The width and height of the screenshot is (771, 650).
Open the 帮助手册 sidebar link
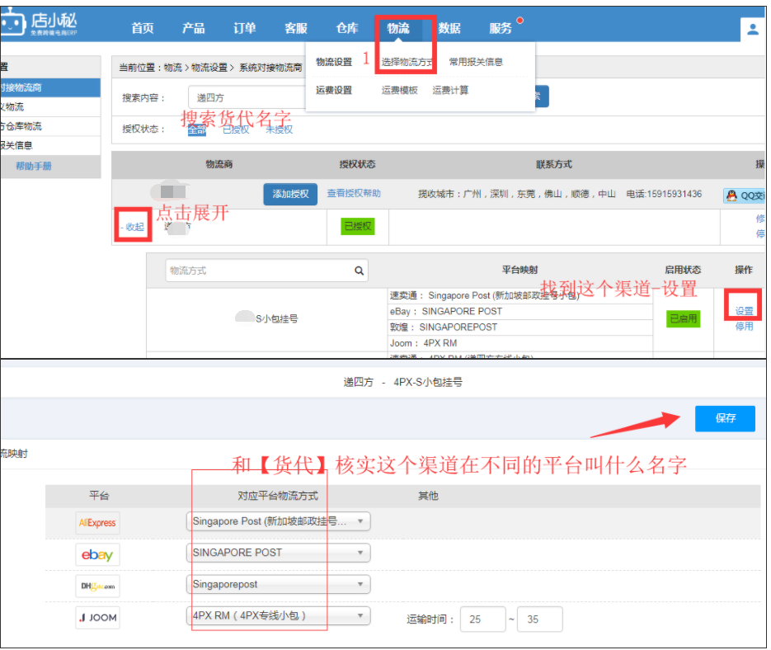coord(34,166)
